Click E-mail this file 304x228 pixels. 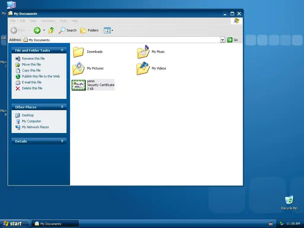(31, 82)
